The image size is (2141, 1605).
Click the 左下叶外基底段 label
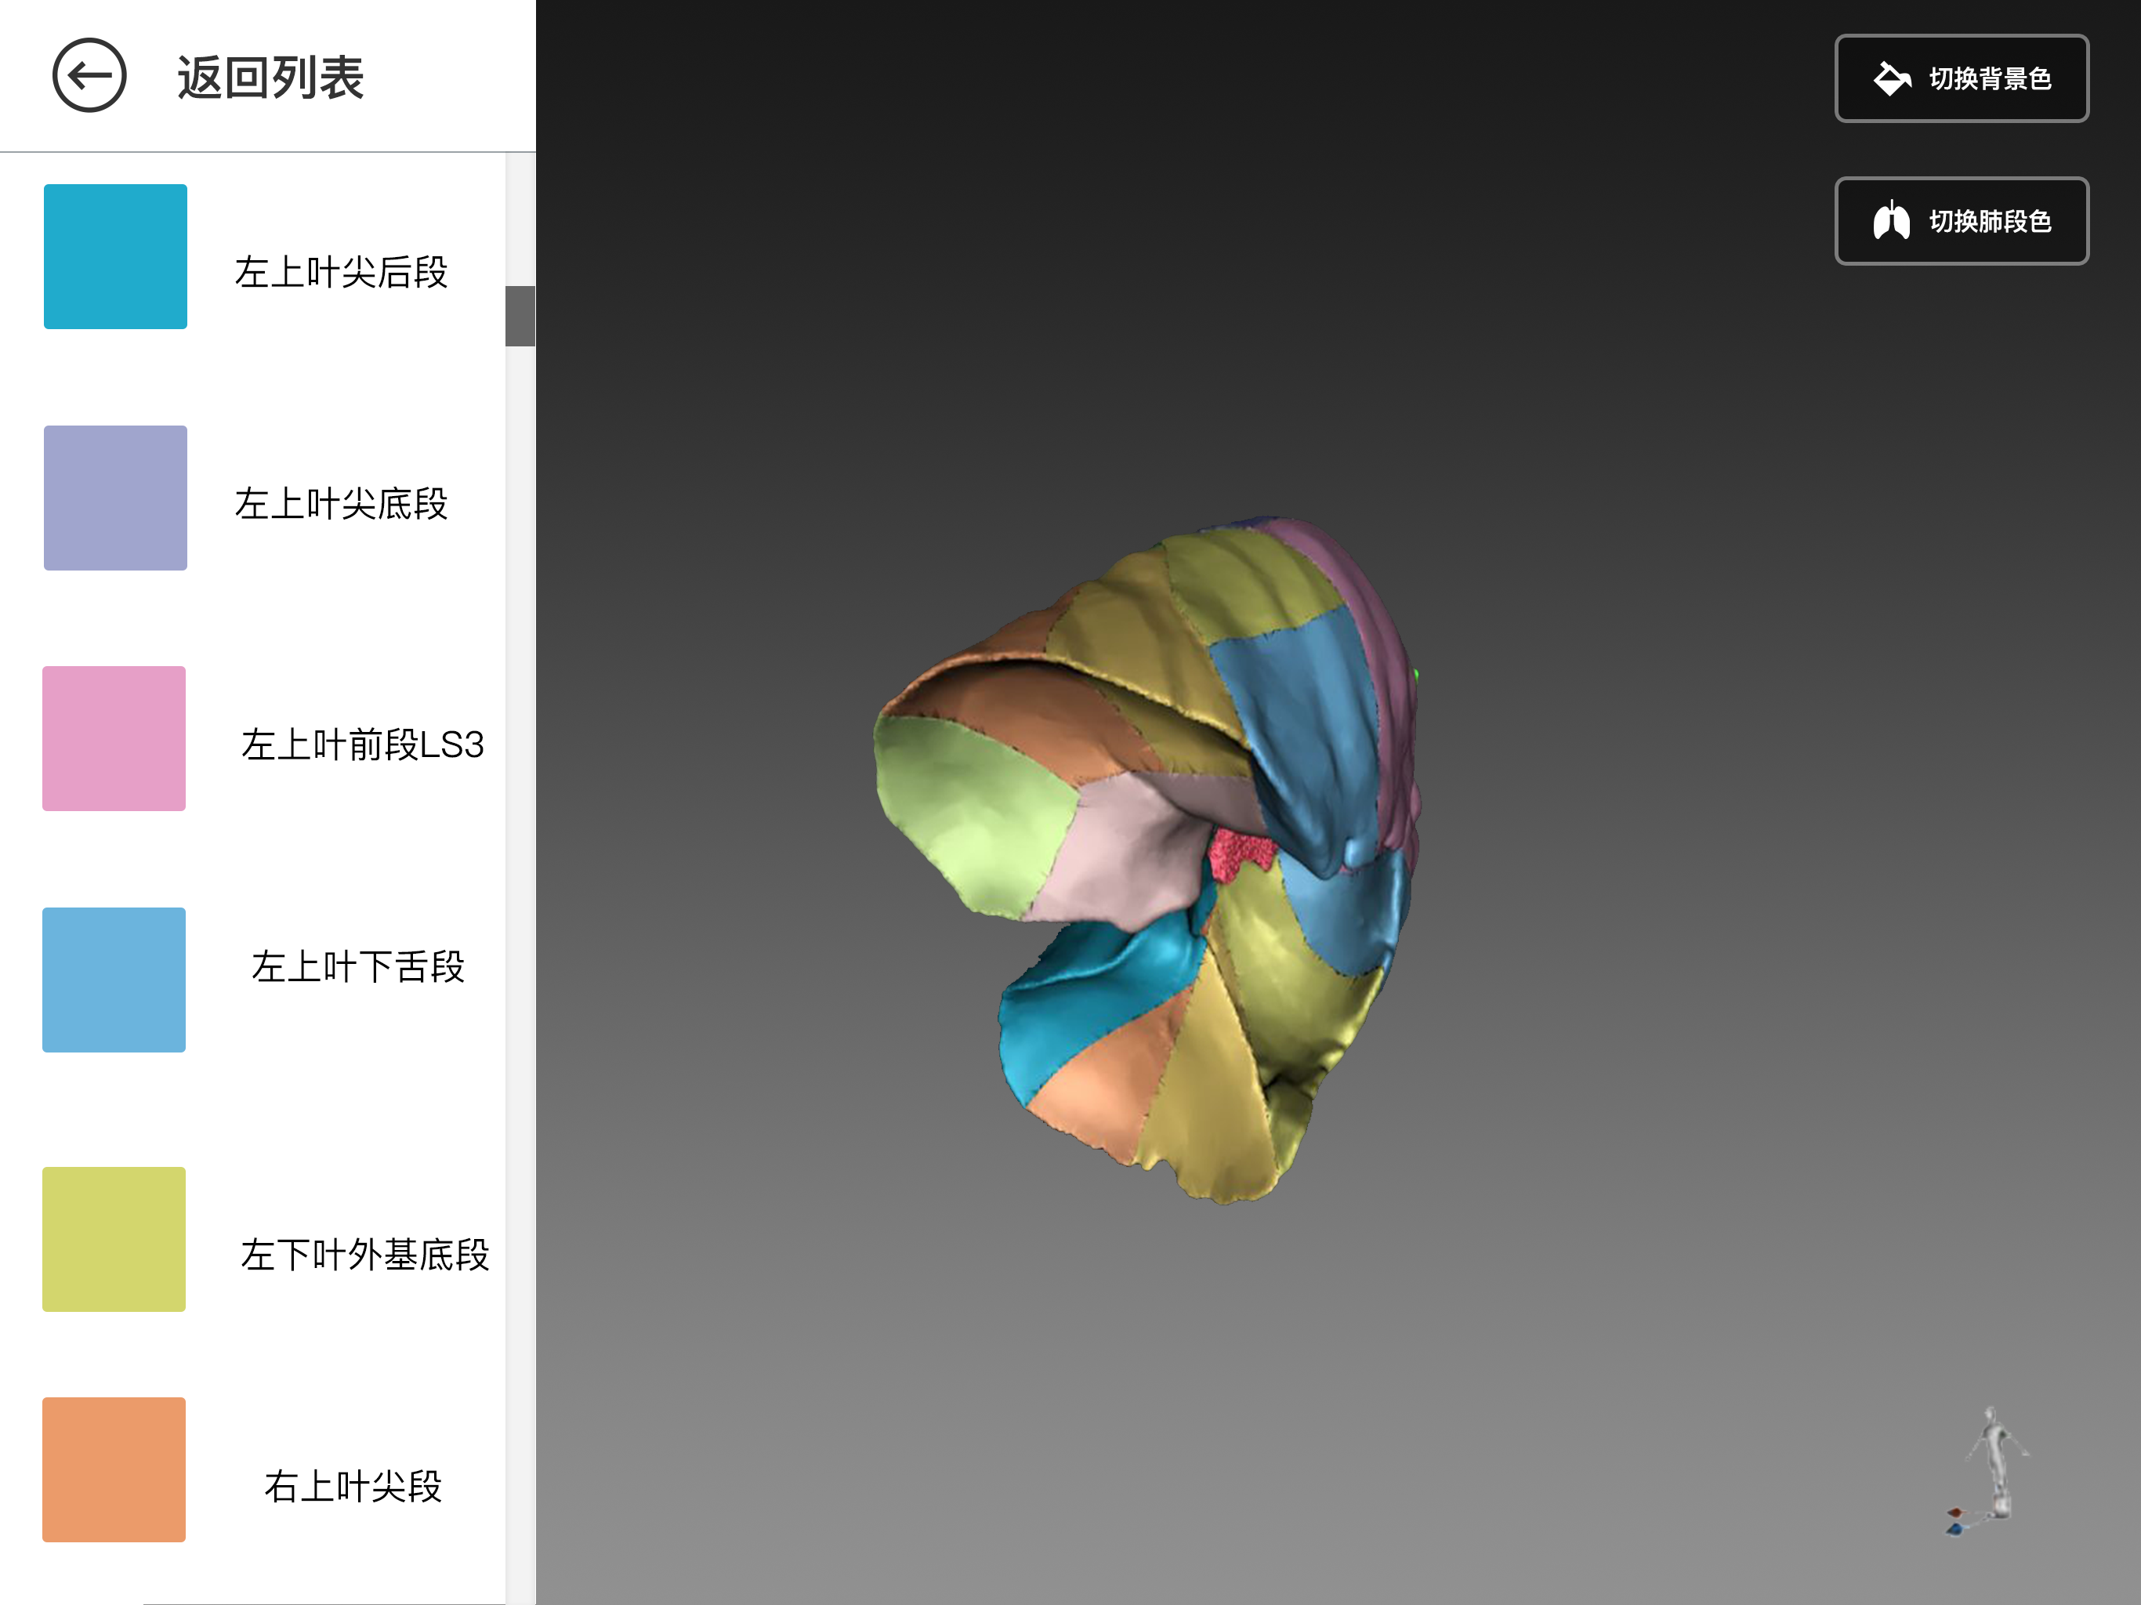coord(365,1255)
